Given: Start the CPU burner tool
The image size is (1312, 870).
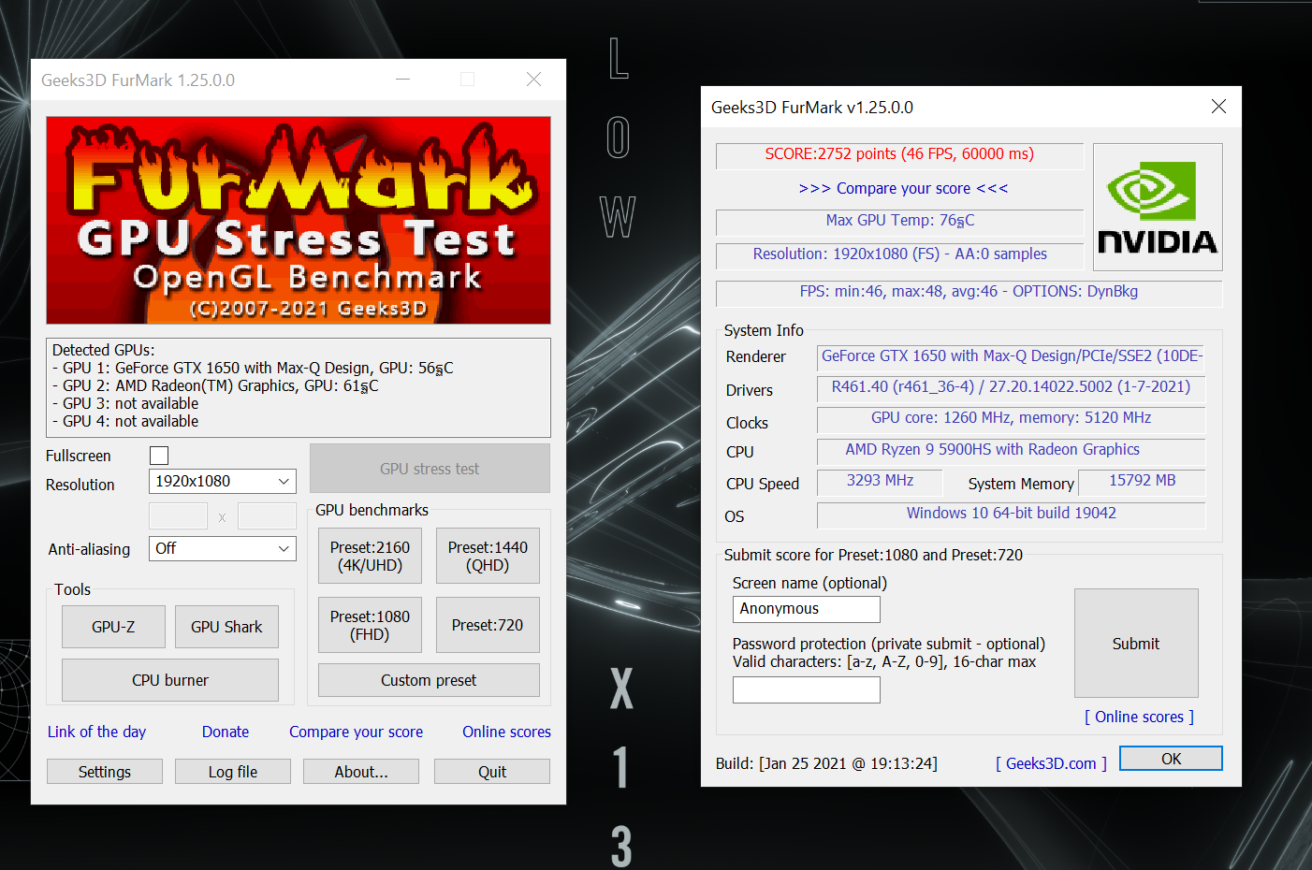Looking at the screenshot, I should (x=170, y=680).
